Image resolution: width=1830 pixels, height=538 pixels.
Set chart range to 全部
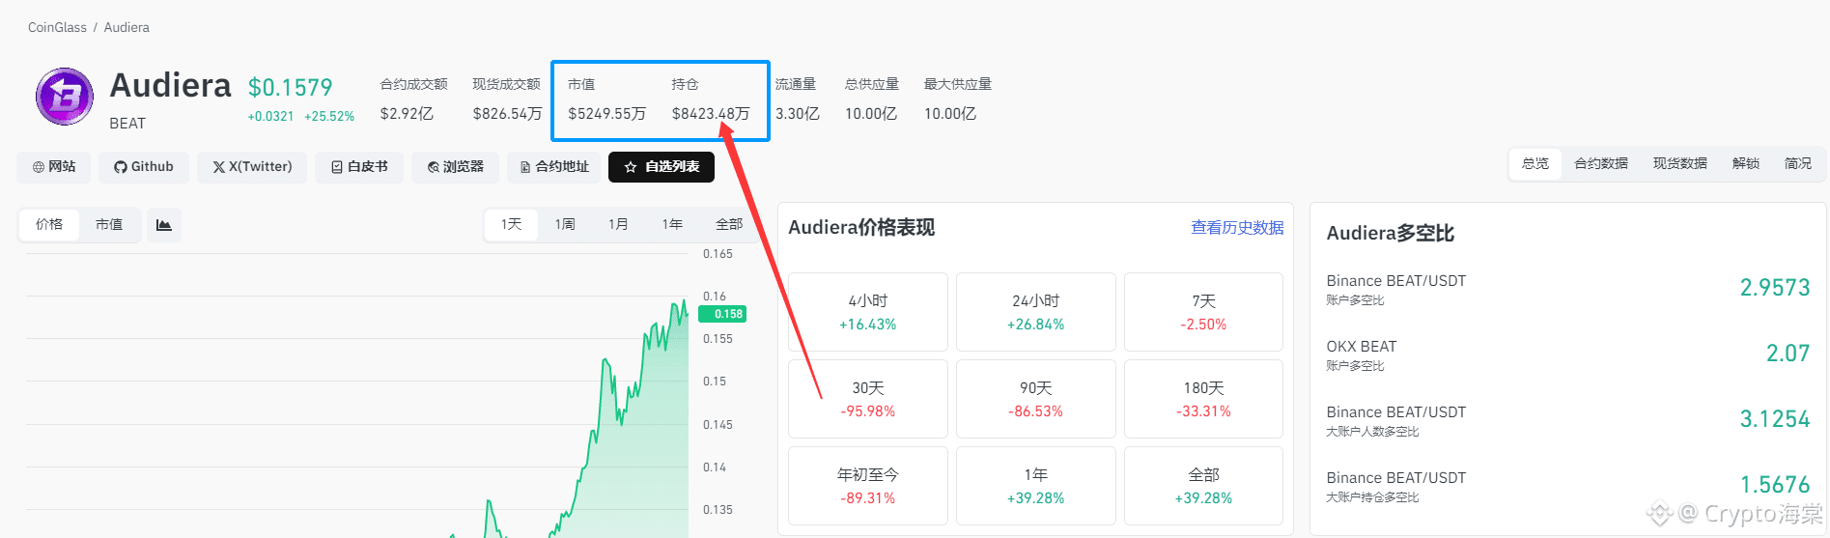(x=729, y=225)
